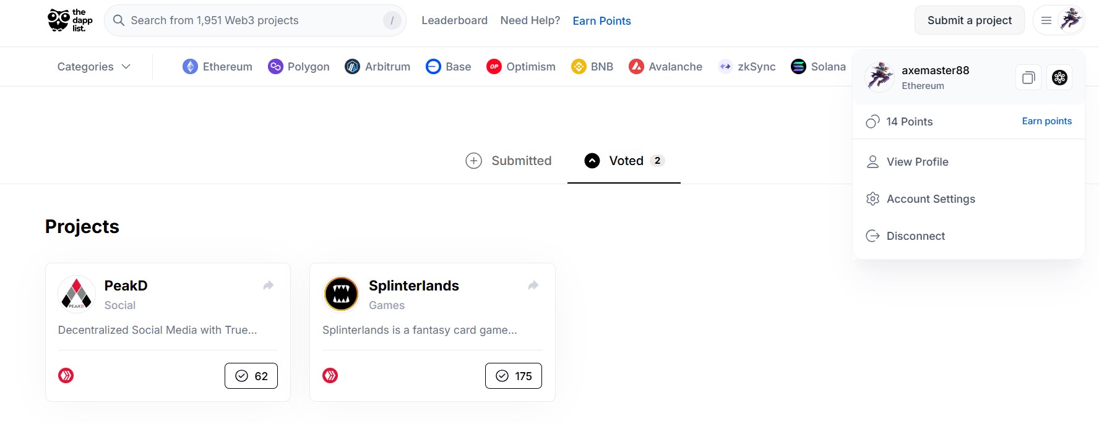Screen dimensions: 1099x424
Task: Expand the Categories dropdown
Action: point(94,67)
